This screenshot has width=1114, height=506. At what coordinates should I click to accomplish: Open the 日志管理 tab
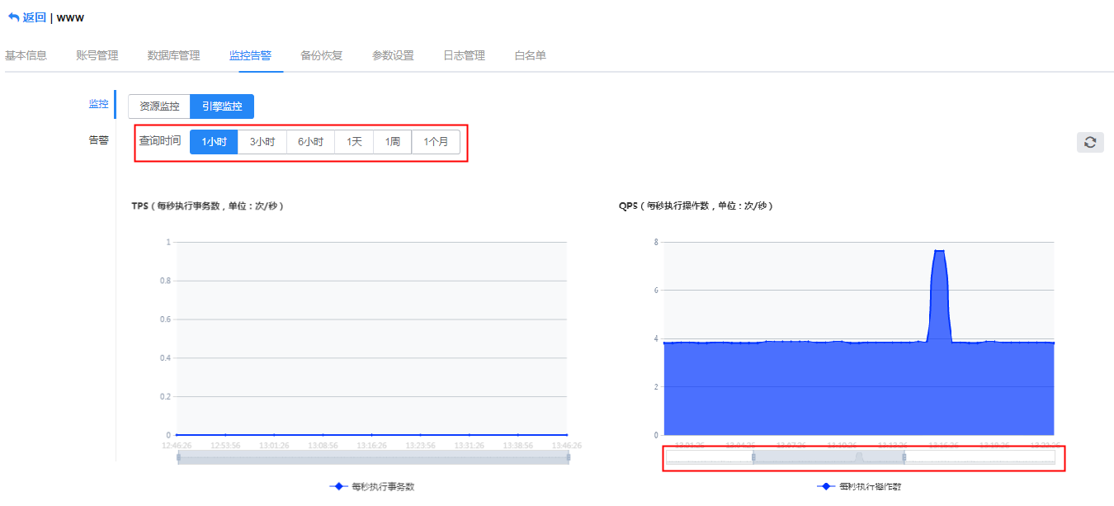(x=464, y=56)
